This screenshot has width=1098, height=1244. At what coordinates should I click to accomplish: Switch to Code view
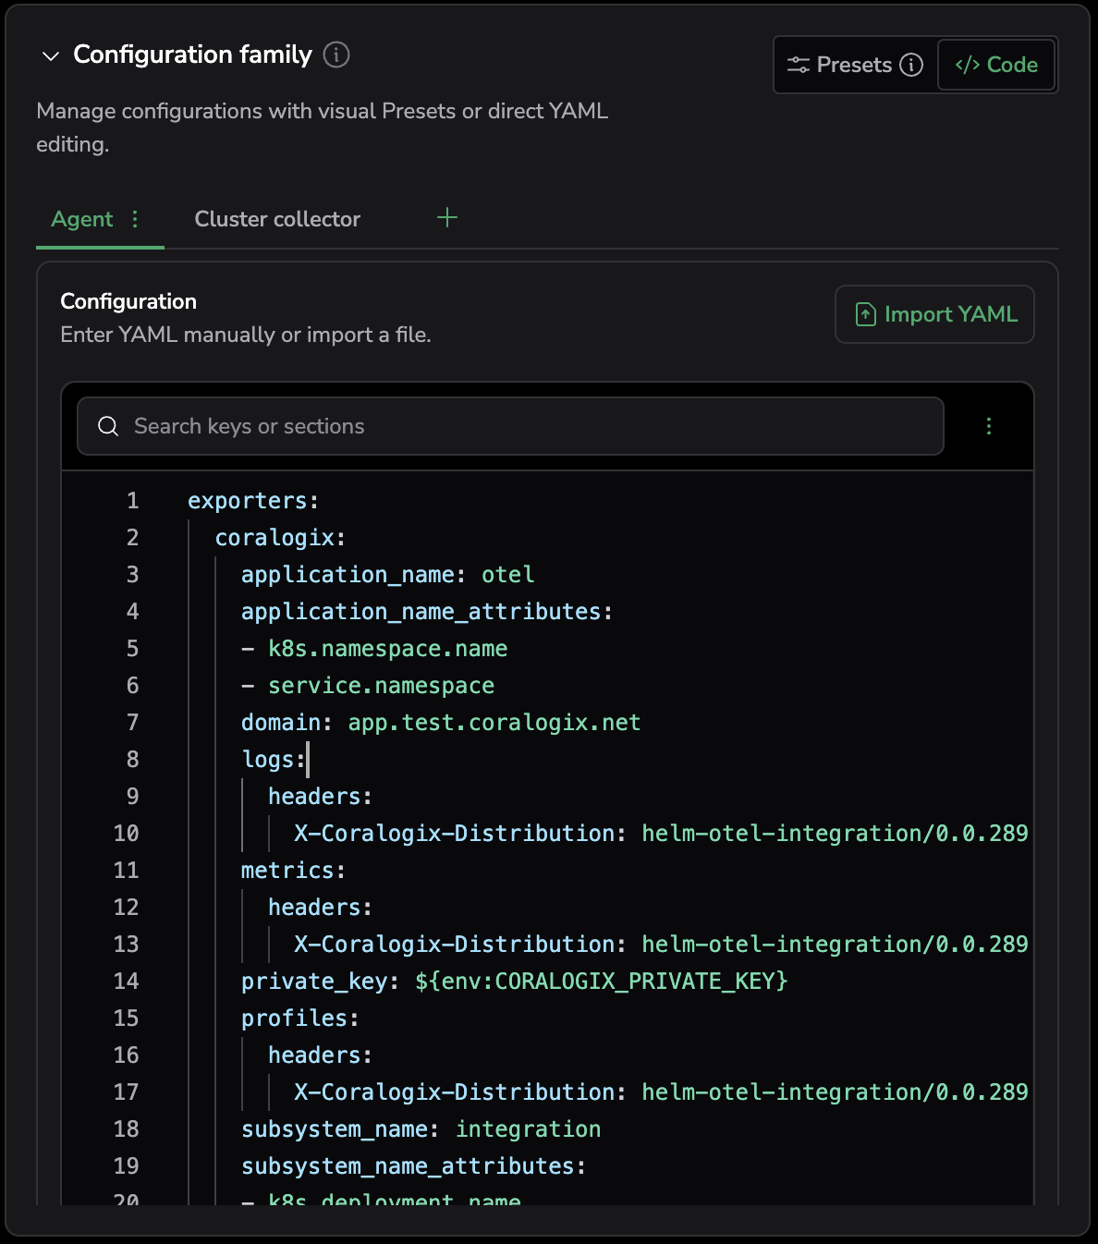click(x=996, y=65)
